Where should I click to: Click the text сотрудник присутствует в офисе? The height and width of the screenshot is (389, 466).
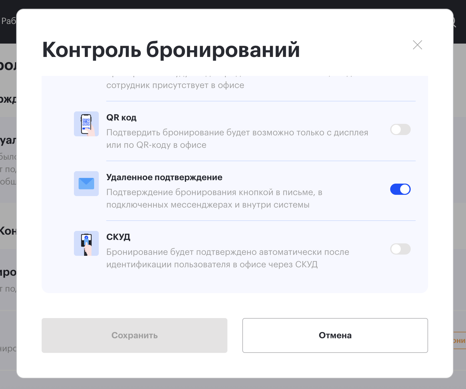pyautogui.click(x=175, y=85)
